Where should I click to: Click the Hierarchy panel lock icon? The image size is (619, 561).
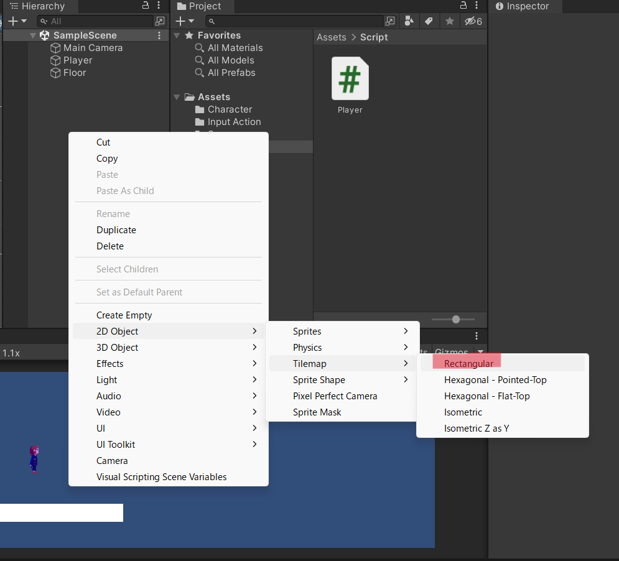(146, 6)
